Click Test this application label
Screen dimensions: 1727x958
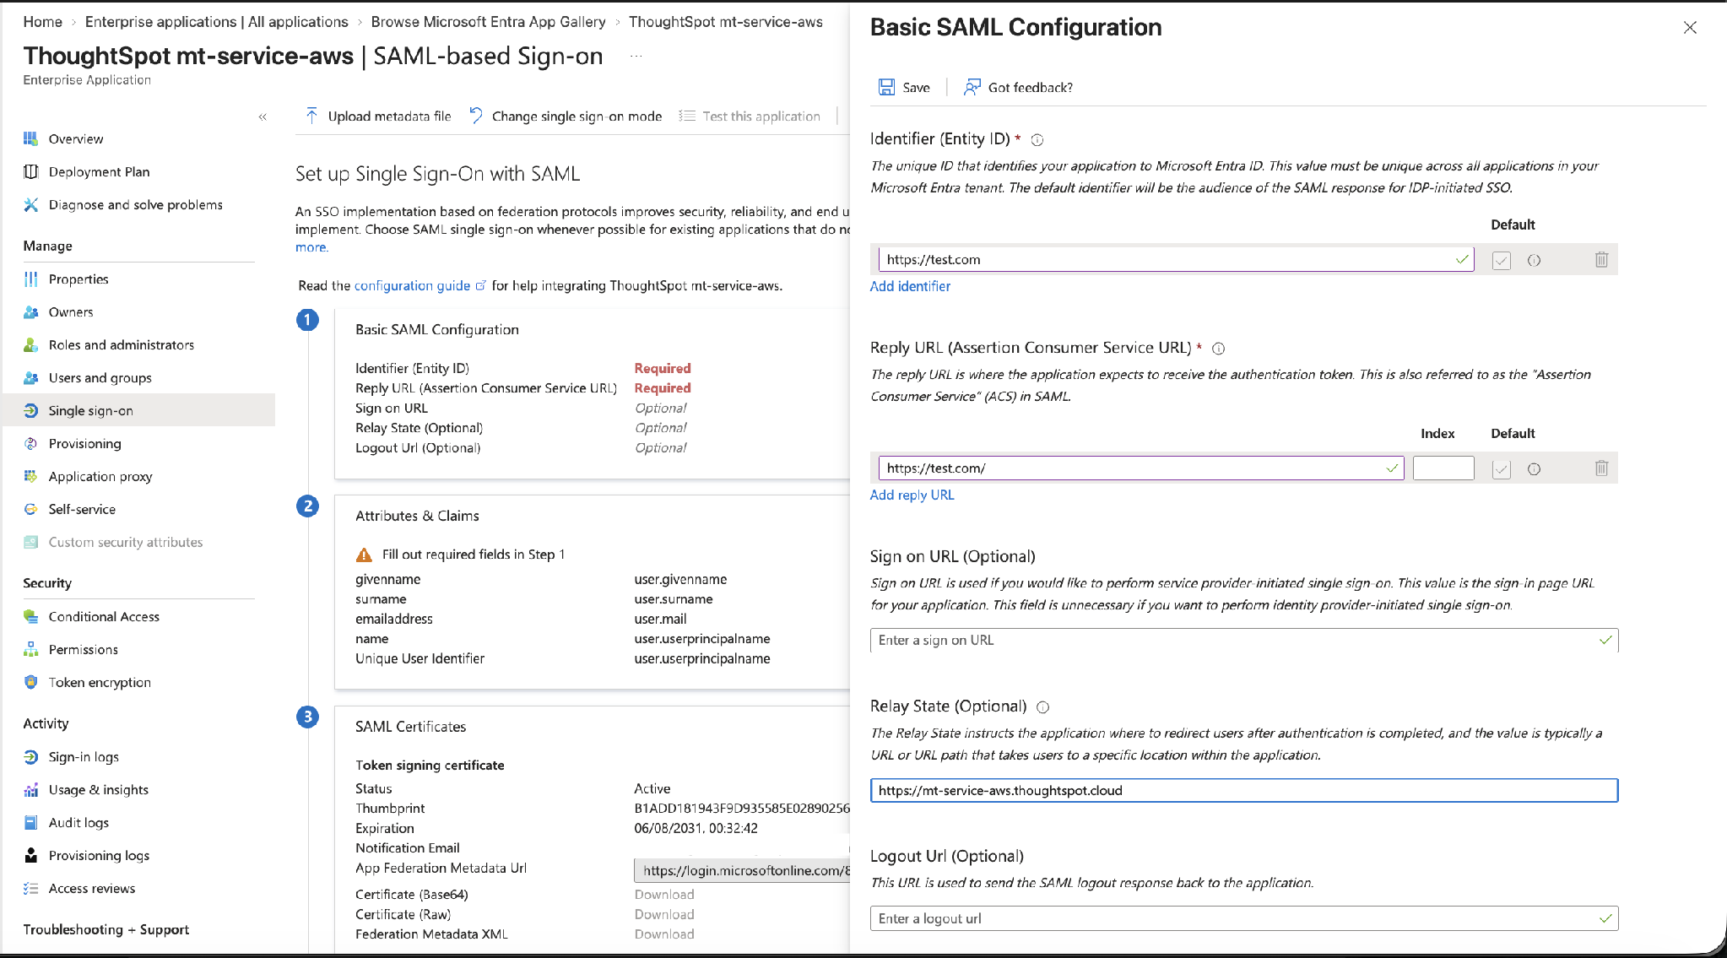pyautogui.click(x=761, y=116)
